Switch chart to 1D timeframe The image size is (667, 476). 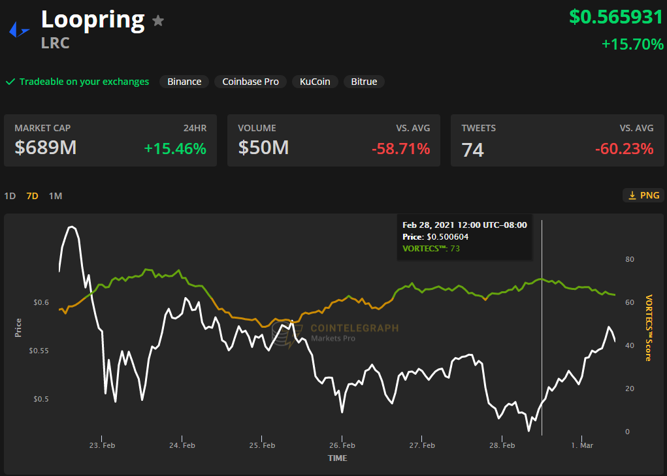point(10,196)
